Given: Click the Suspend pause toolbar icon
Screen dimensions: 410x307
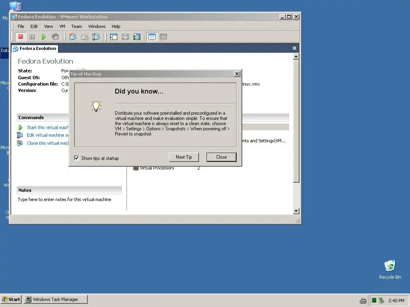Looking at the screenshot, I should (32, 37).
